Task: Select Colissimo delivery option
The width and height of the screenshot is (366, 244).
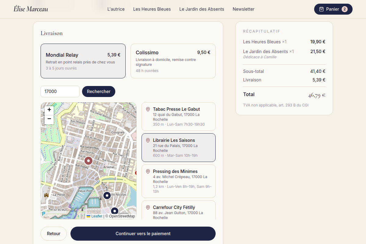Action: pyautogui.click(x=173, y=61)
